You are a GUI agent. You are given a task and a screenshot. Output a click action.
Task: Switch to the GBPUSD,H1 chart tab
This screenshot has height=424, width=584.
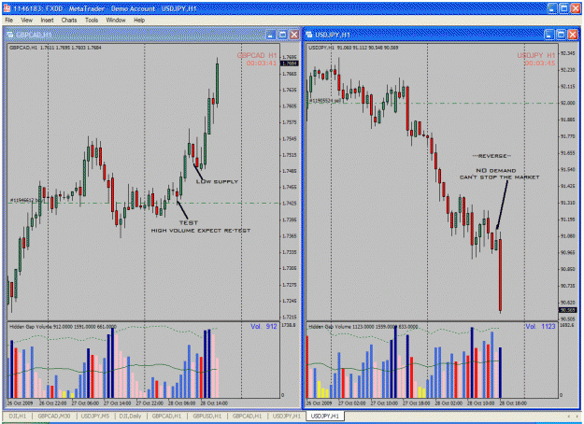[207, 416]
